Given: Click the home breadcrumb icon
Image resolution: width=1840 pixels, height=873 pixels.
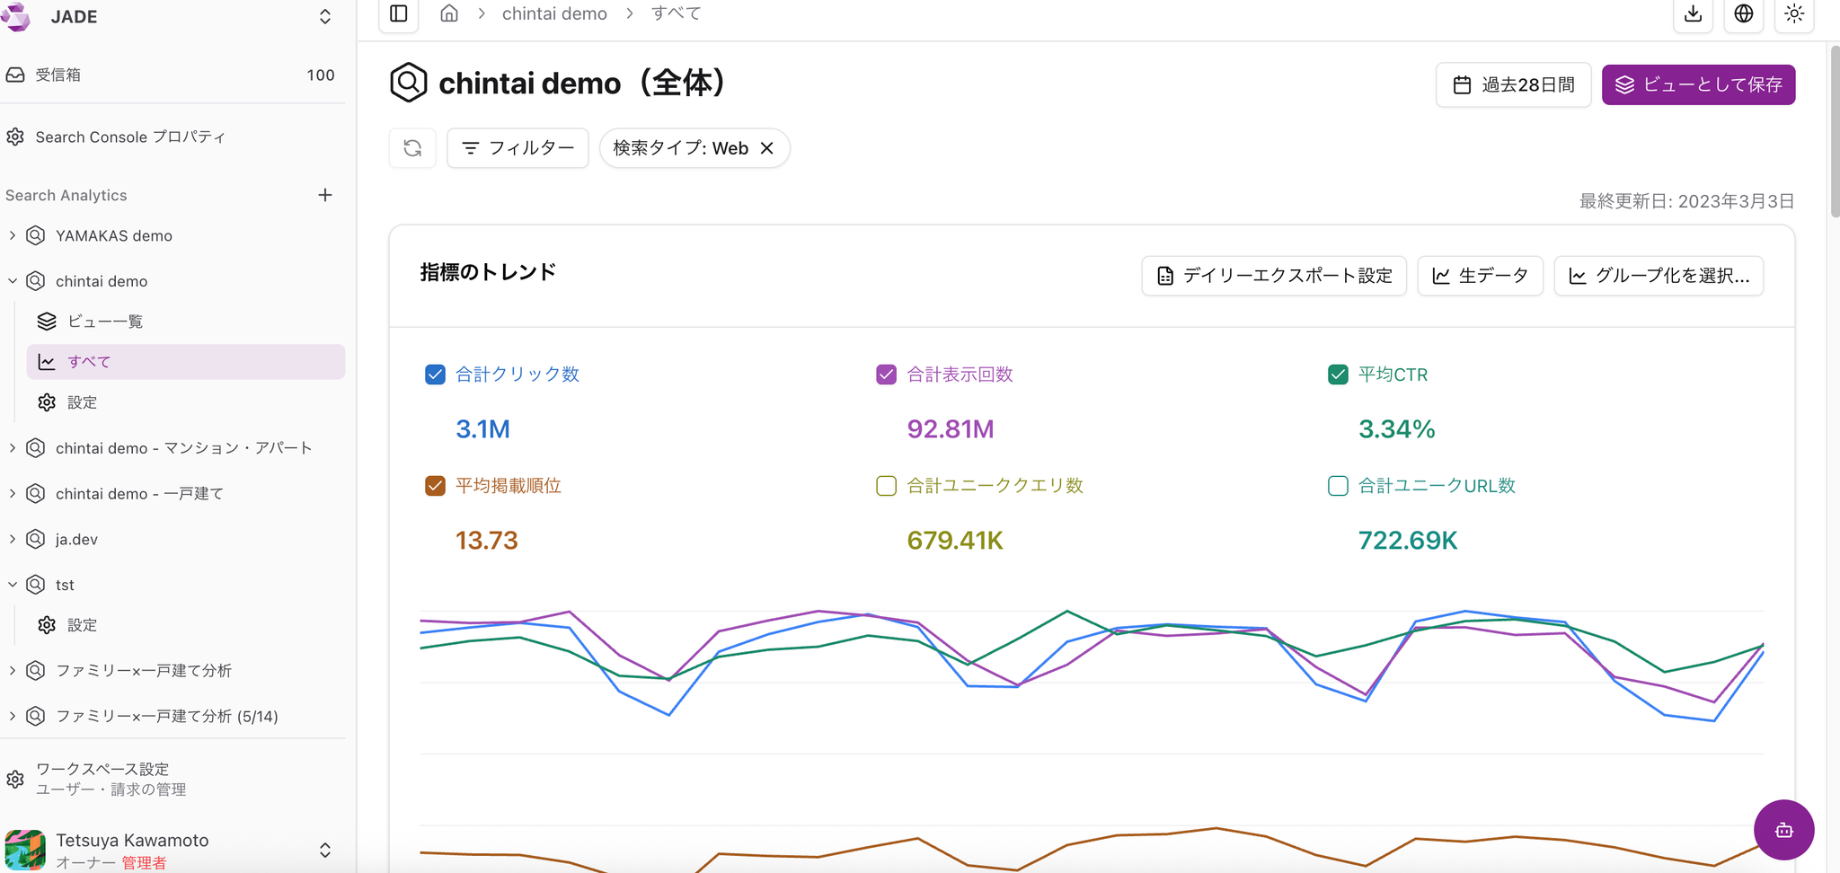Looking at the screenshot, I should [449, 13].
